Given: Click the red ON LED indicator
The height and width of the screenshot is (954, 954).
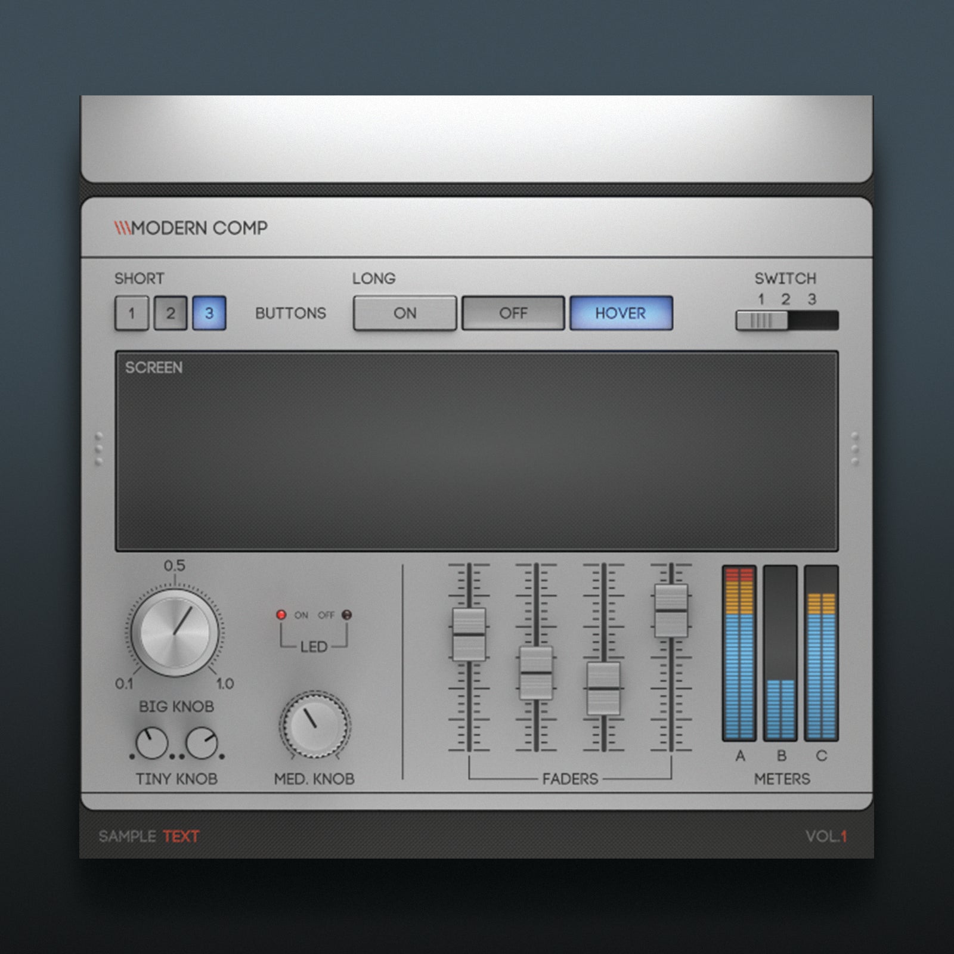Looking at the screenshot, I should click(281, 615).
